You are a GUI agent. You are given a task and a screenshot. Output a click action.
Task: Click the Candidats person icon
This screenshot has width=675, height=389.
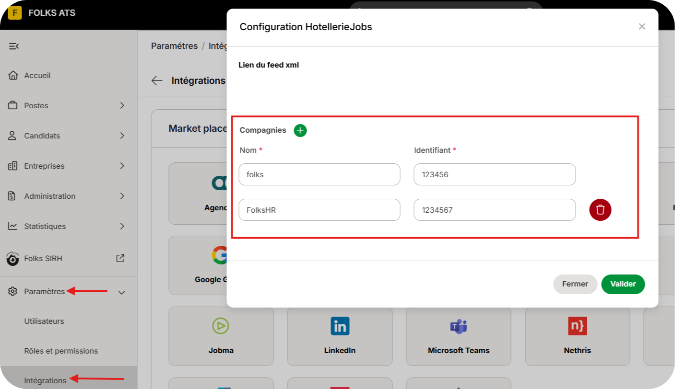click(x=13, y=136)
